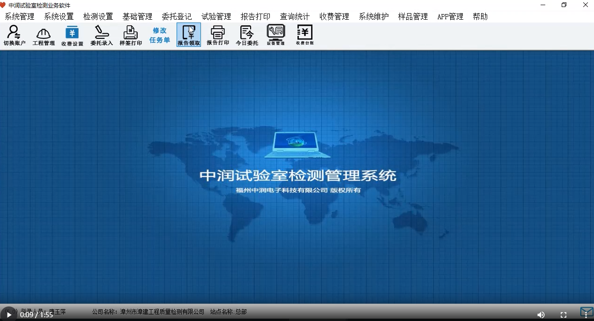The width and height of the screenshot is (594, 321).
Task: Open the 系统管理 menu
Action: pos(20,16)
